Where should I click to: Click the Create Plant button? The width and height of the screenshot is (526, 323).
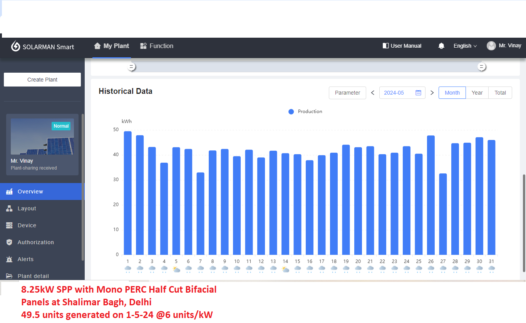[x=42, y=80]
